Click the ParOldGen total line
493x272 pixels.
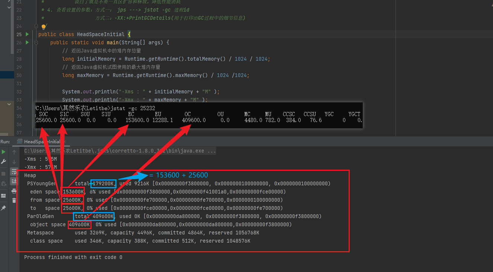[174, 216]
